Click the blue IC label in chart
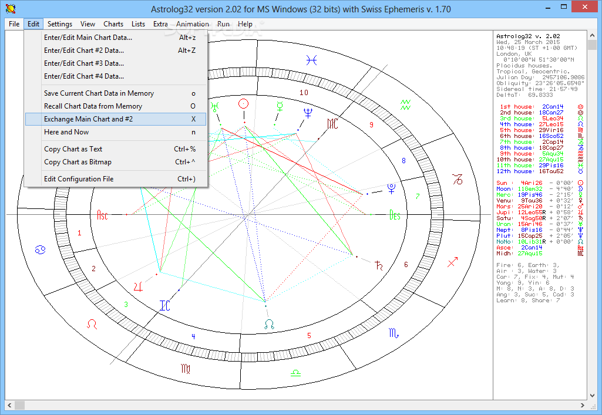The image size is (602, 415). [x=164, y=306]
